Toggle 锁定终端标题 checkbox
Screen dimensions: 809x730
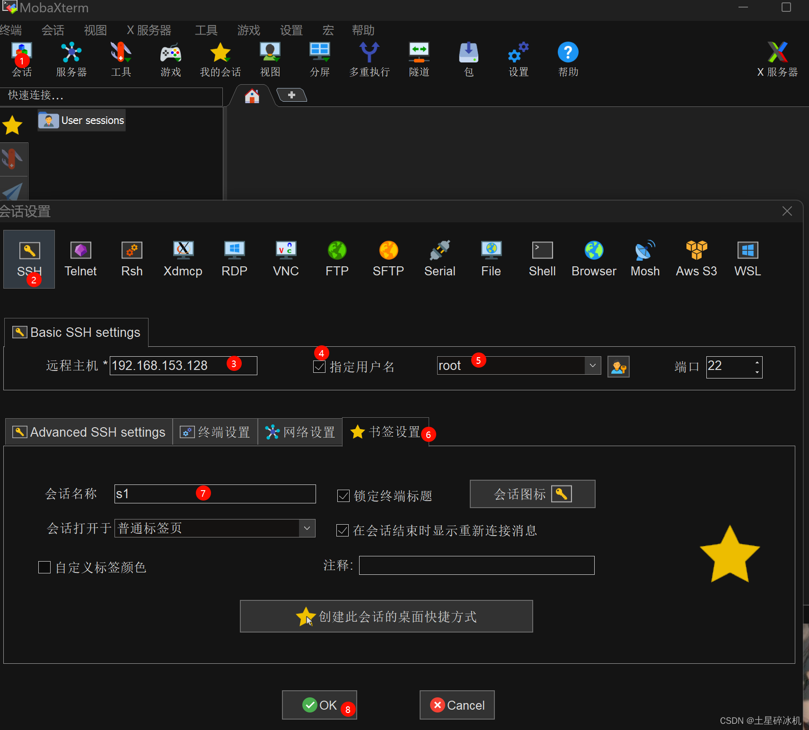[343, 496]
